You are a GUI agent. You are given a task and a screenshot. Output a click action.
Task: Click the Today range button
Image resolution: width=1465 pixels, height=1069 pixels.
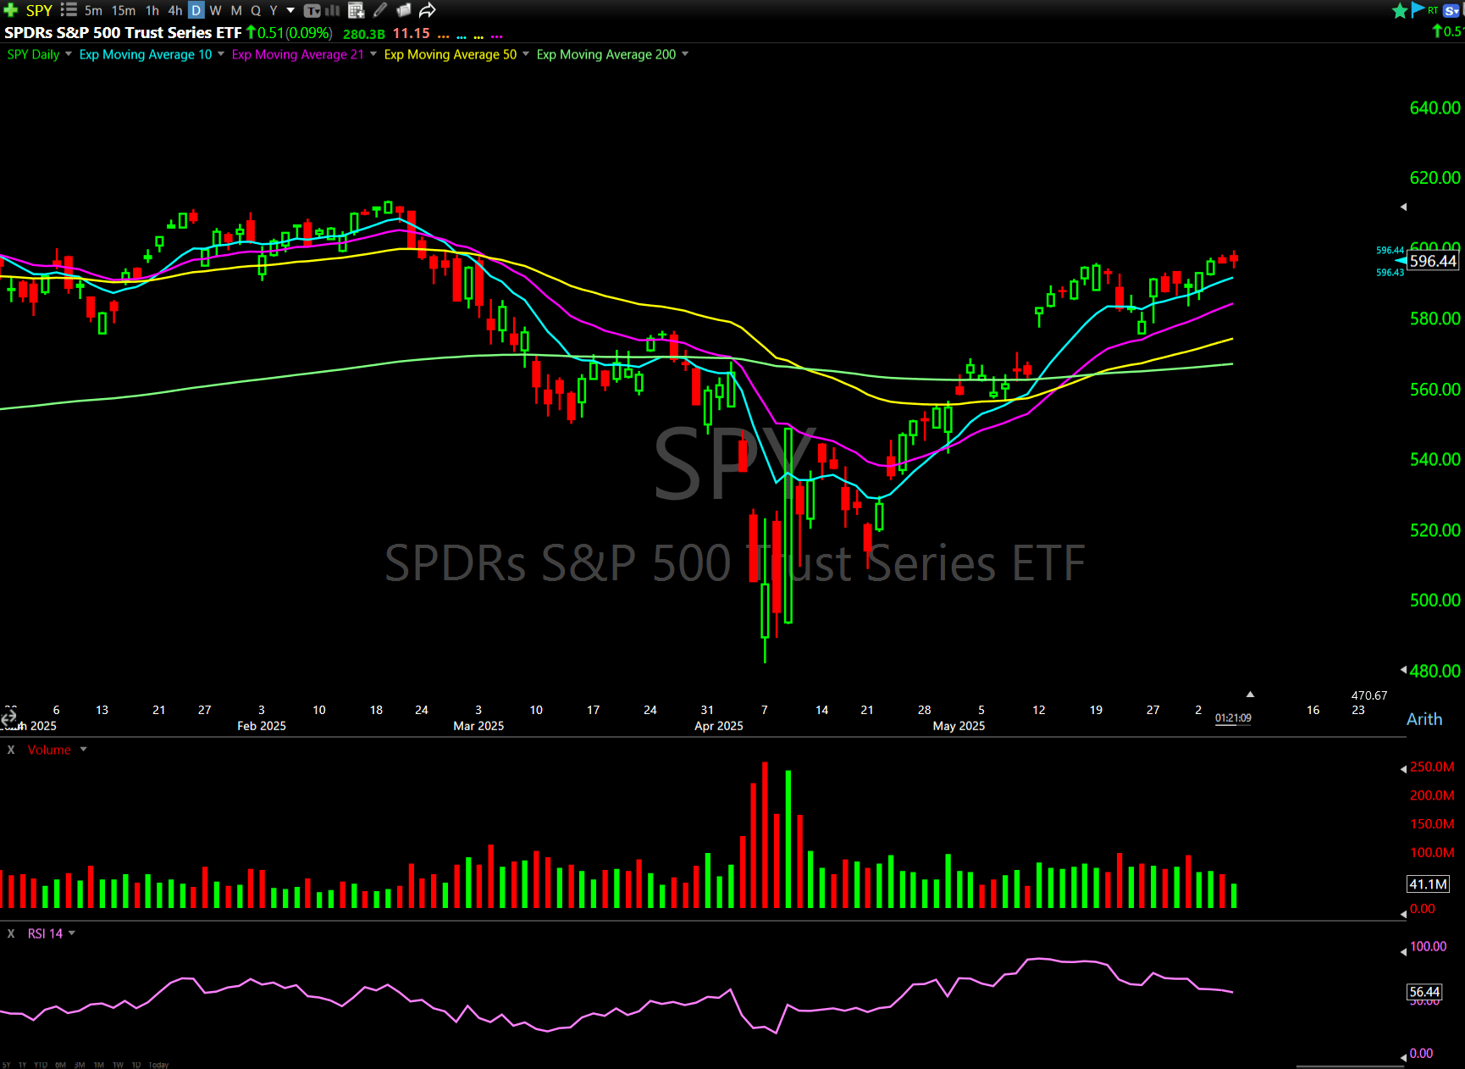point(158,1065)
